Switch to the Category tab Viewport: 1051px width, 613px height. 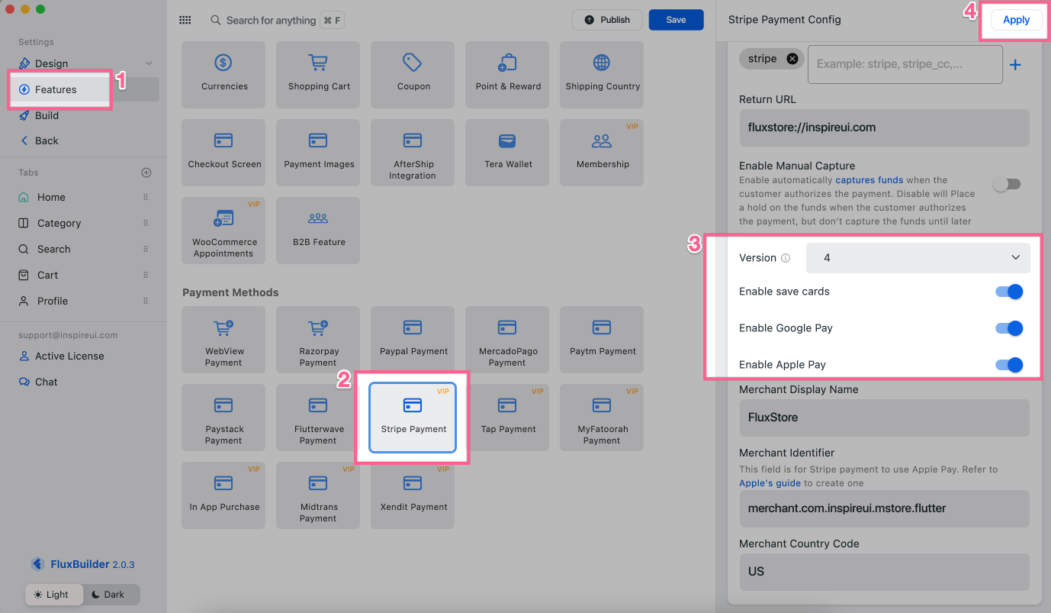pyautogui.click(x=59, y=223)
